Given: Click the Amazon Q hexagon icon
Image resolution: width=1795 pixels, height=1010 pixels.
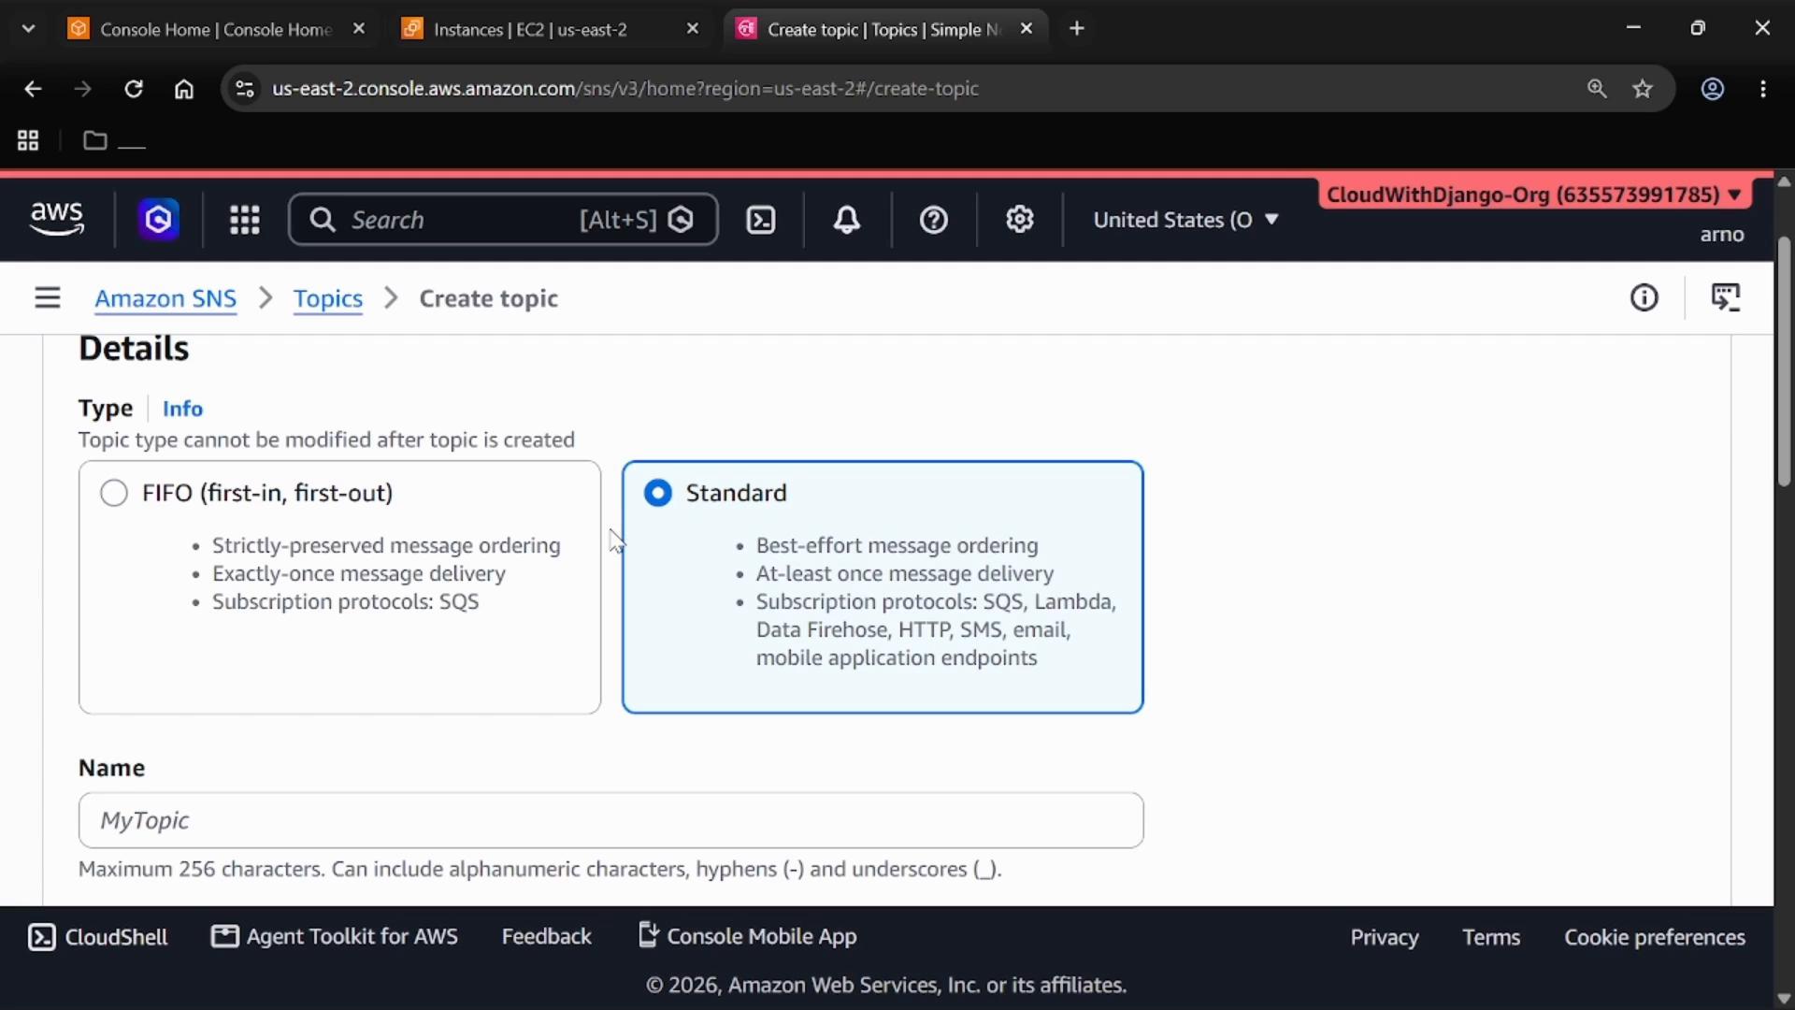Looking at the screenshot, I should pos(159,220).
